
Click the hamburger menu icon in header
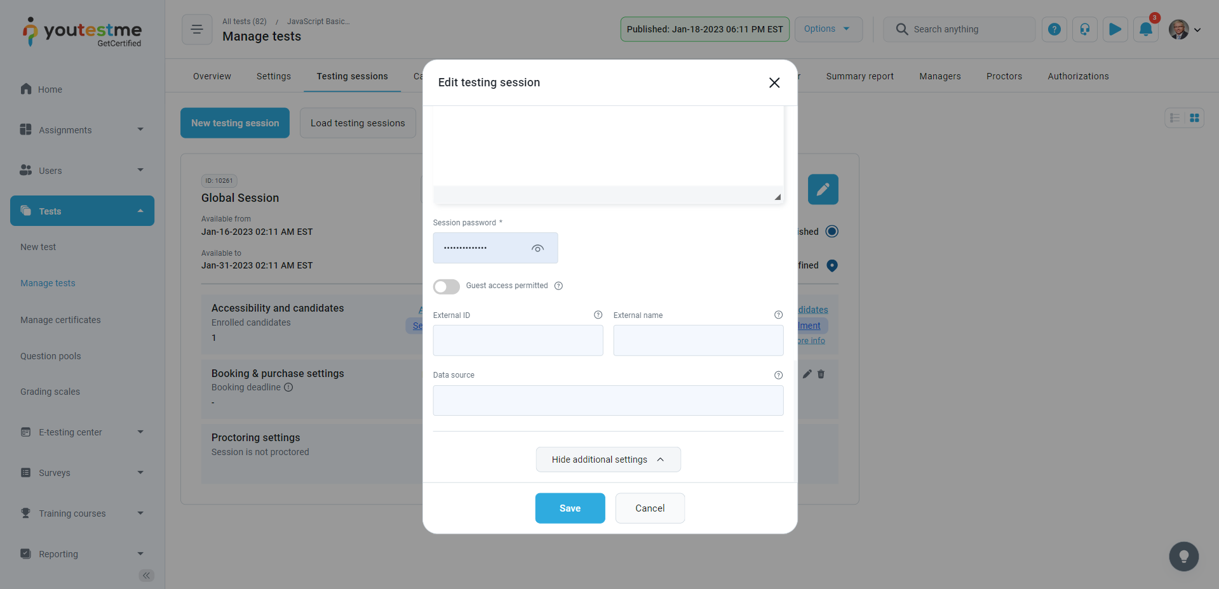click(x=197, y=29)
